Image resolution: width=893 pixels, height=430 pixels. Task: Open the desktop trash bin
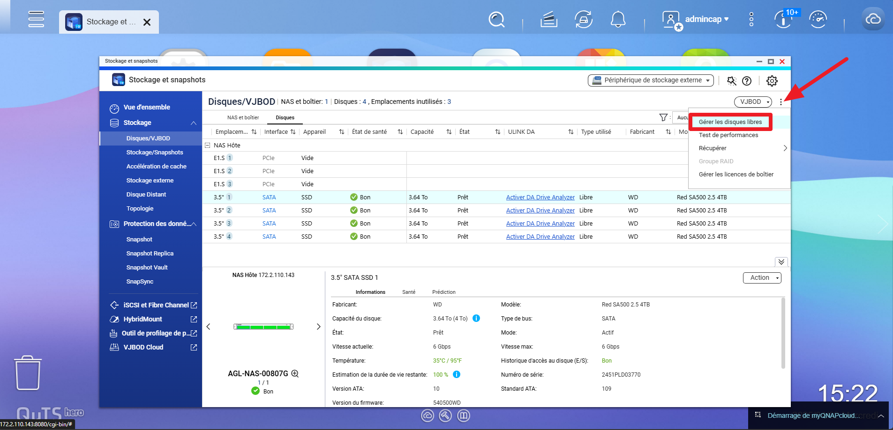click(28, 373)
